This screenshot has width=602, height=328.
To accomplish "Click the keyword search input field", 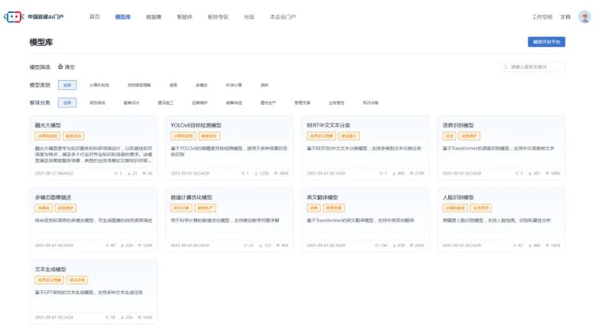I will point(536,67).
